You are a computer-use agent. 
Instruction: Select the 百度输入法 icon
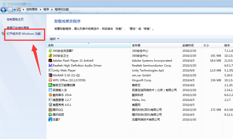(50, 90)
